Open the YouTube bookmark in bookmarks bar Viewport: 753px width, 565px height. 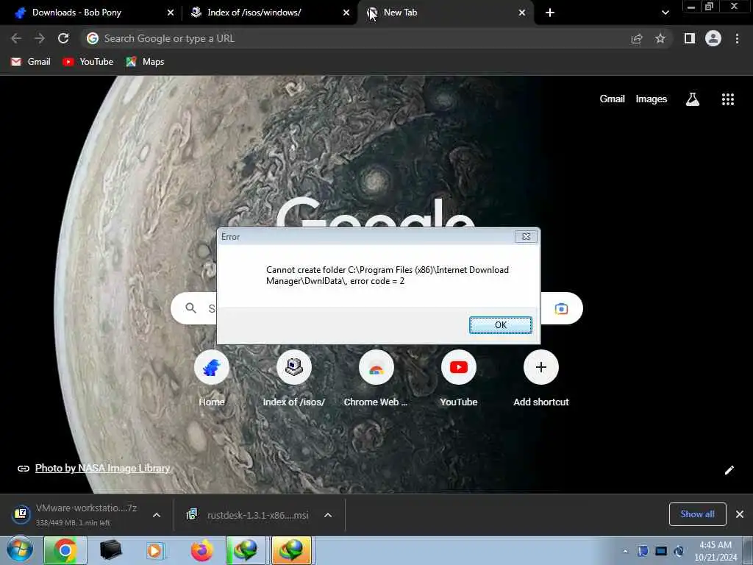pos(88,62)
